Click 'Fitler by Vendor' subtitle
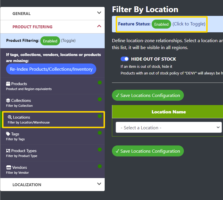 click(17, 173)
